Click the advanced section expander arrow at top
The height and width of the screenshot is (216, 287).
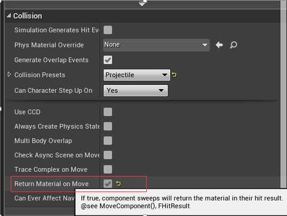pyautogui.click(x=143, y=3)
